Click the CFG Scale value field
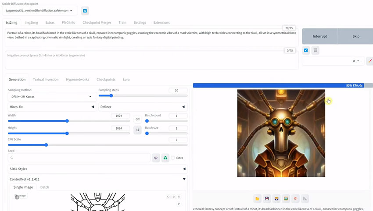 point(178,140)
